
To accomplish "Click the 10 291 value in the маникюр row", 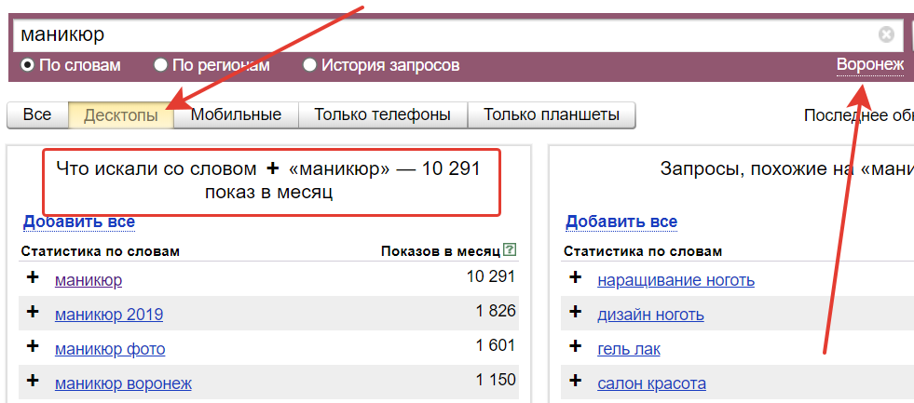I will click(x=491, y=276).
